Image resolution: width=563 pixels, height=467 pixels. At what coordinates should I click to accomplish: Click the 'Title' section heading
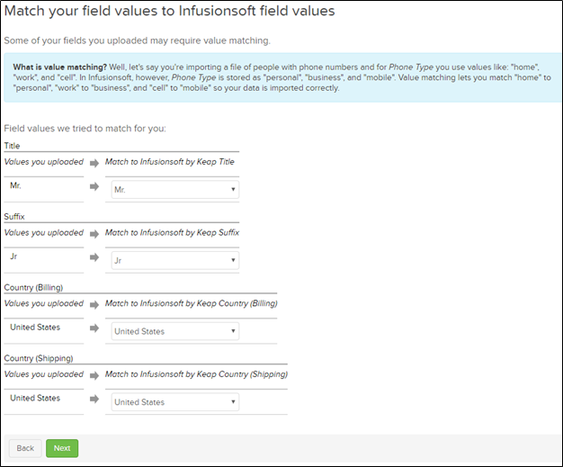(12, 146)
